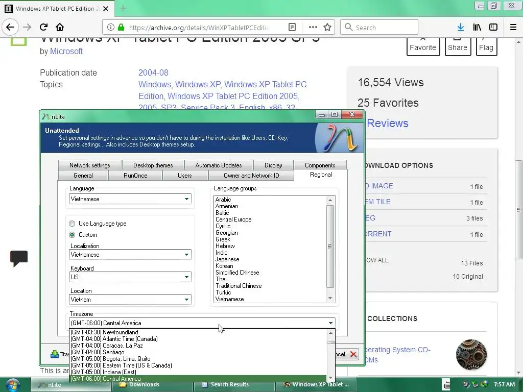The width and height of the screenshot is (523, 392).
Task: Reload the archive.org page
Action: coord(44,27)
